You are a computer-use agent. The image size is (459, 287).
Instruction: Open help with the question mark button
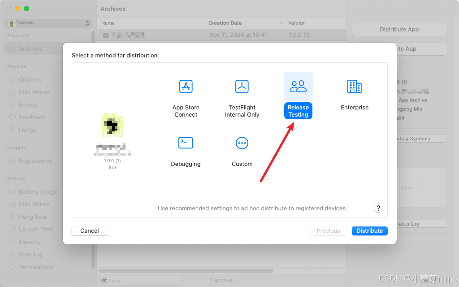378,208
